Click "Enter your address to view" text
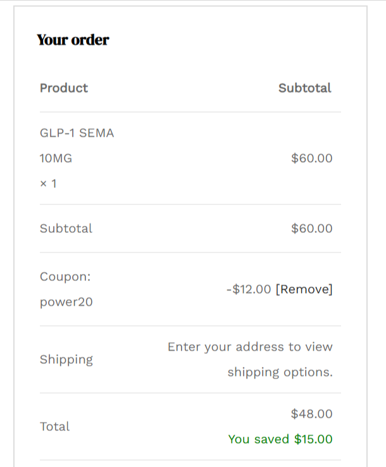The height and width of the screenshot is (467, 386). pos(249,347)
